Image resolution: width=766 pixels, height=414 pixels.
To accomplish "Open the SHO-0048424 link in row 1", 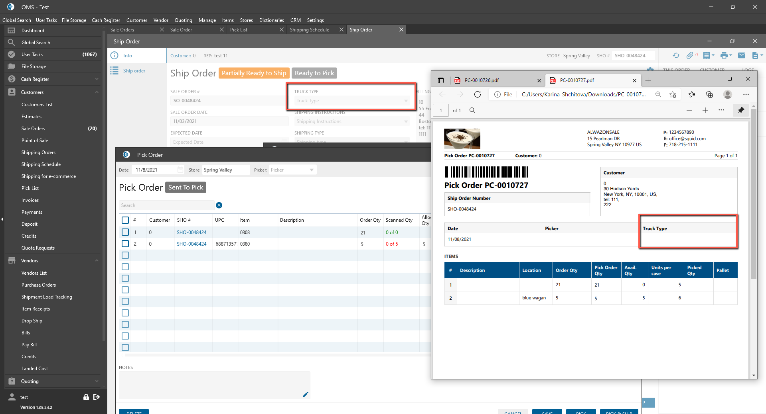I will [191, 232].
